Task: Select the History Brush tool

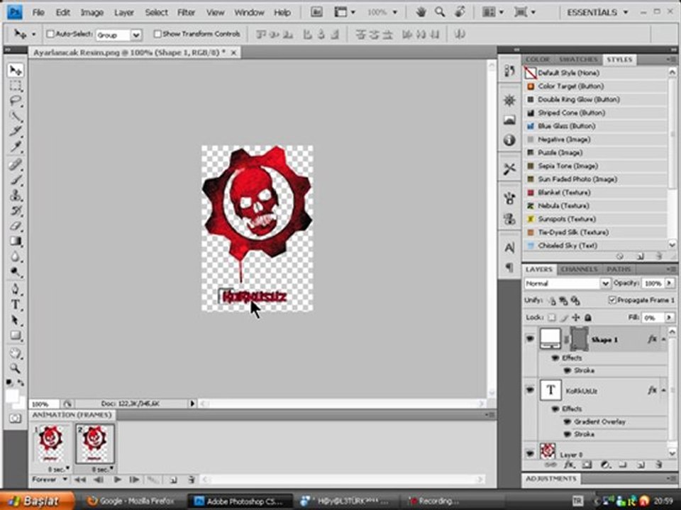Action: 16,210
